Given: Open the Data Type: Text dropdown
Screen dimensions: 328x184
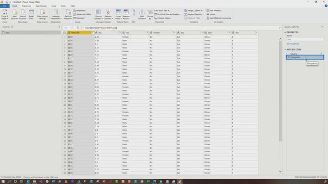Looking at the screenshot, I should click(x=161, y=10).
